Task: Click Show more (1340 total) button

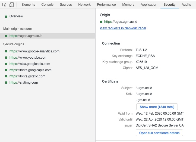Action: pos(157,107)
